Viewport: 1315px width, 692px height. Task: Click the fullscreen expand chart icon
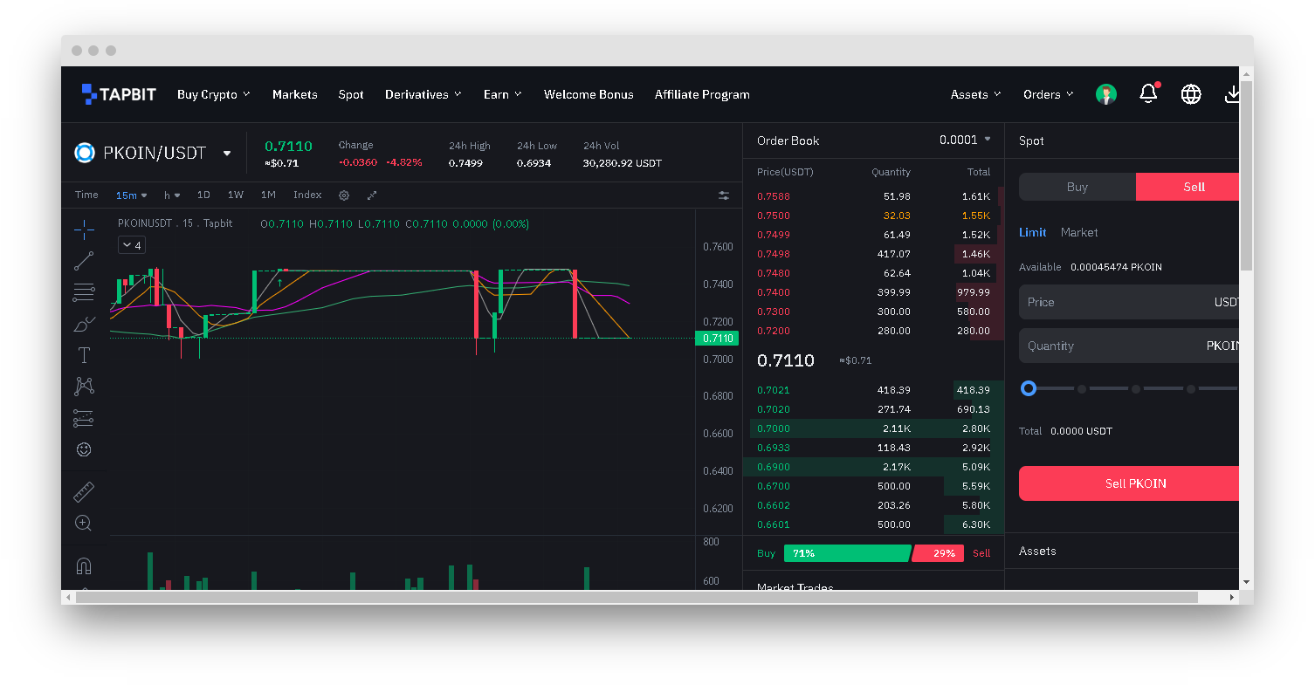coord(372,195)
